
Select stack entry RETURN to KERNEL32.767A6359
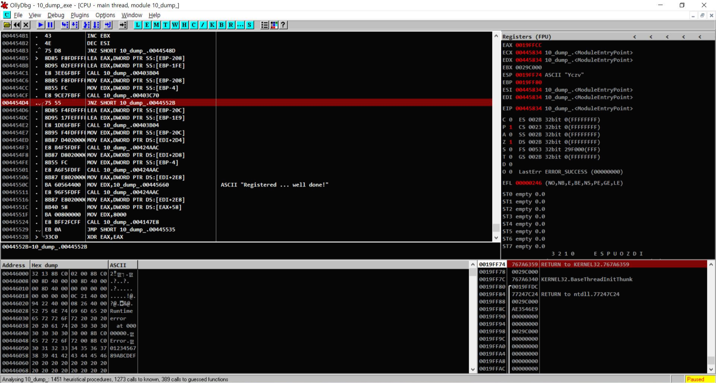point(592,264)
